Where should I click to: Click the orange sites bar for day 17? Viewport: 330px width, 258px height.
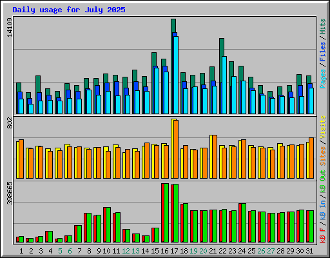pyautogui.click(x=176, y=149)
